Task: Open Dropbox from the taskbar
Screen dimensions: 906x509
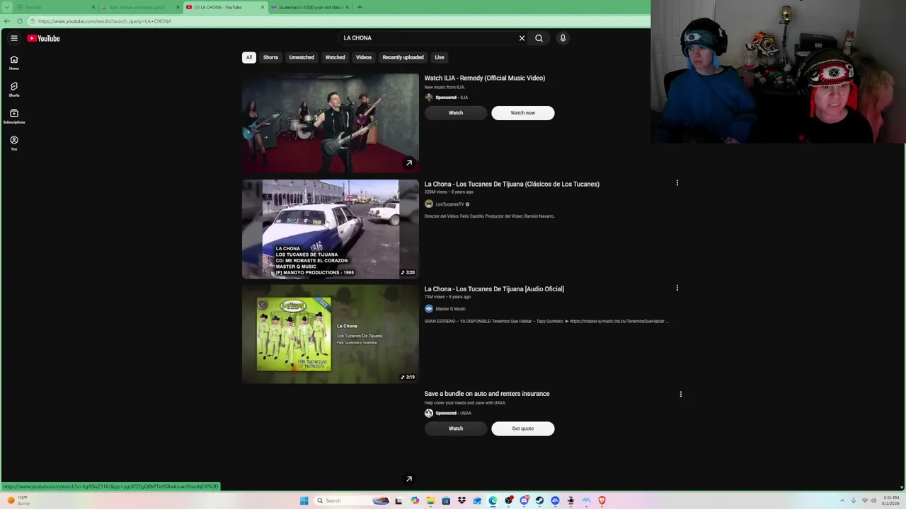Action: [461, 501]
